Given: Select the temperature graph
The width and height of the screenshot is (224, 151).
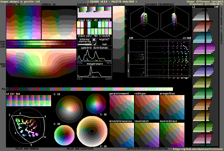Looking at the screenshot, I should point(94,71).
